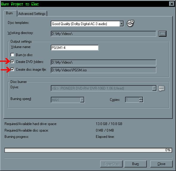This screenshot has height=171, width=176.
Task: Increase the Copies spinner value
Action: pos(141,98)
